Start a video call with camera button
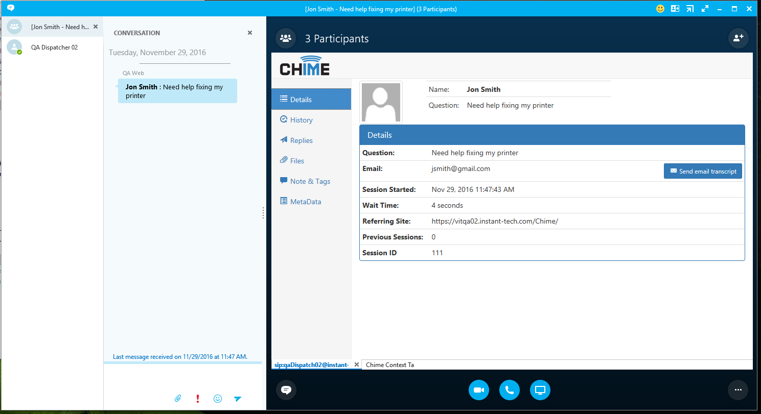The image size is (761, 414). click(478, 390)
